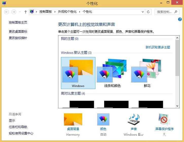The image size is (184, 142).
Task: Open 任务栏和导航 link
Action: point(18,127)
